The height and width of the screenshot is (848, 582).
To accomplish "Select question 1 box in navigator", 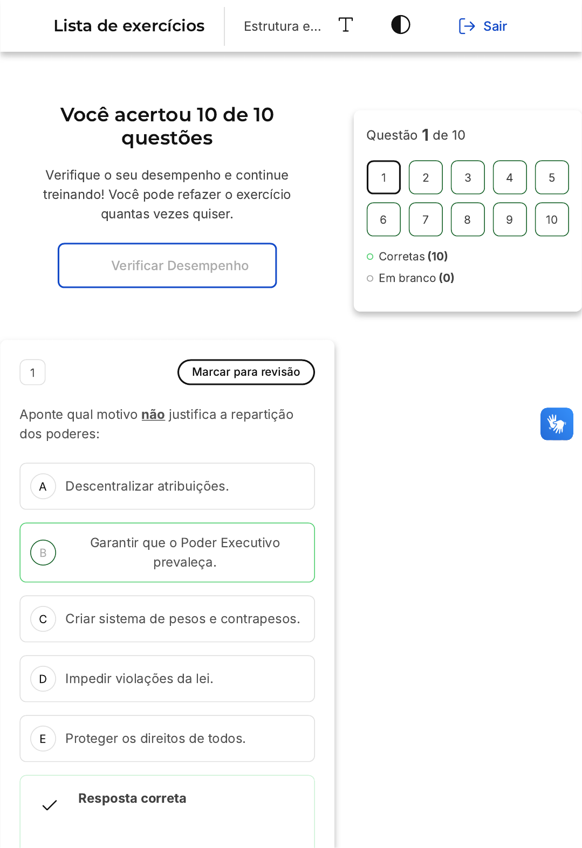I will pos(384,177).
